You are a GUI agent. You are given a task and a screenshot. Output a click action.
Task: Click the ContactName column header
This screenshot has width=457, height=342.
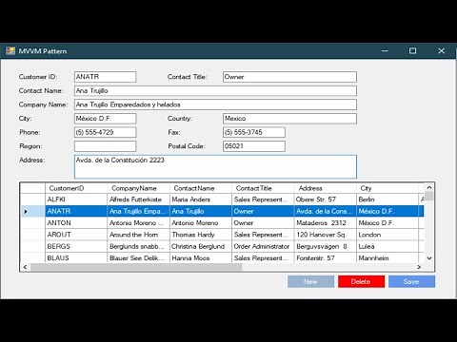(201, 188)
